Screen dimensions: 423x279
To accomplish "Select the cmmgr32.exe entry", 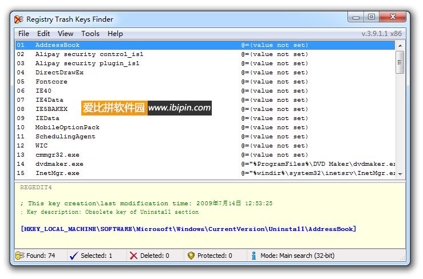I will (x=205, y=155).
